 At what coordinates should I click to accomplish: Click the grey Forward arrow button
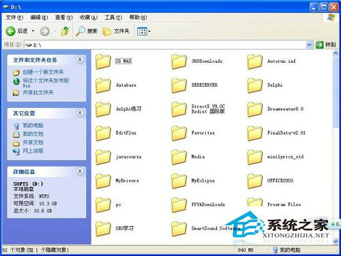coord(45,31)
